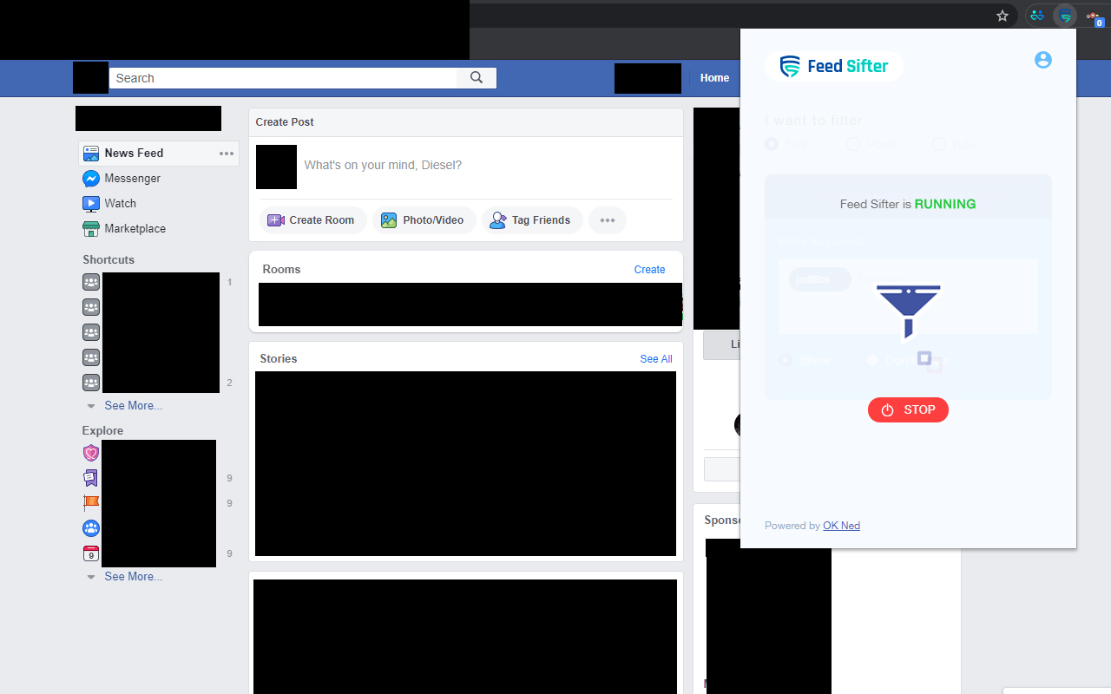Click the blue Groups icon under Explore
This screenshot has width=1111, height=694.
(91, 528)
